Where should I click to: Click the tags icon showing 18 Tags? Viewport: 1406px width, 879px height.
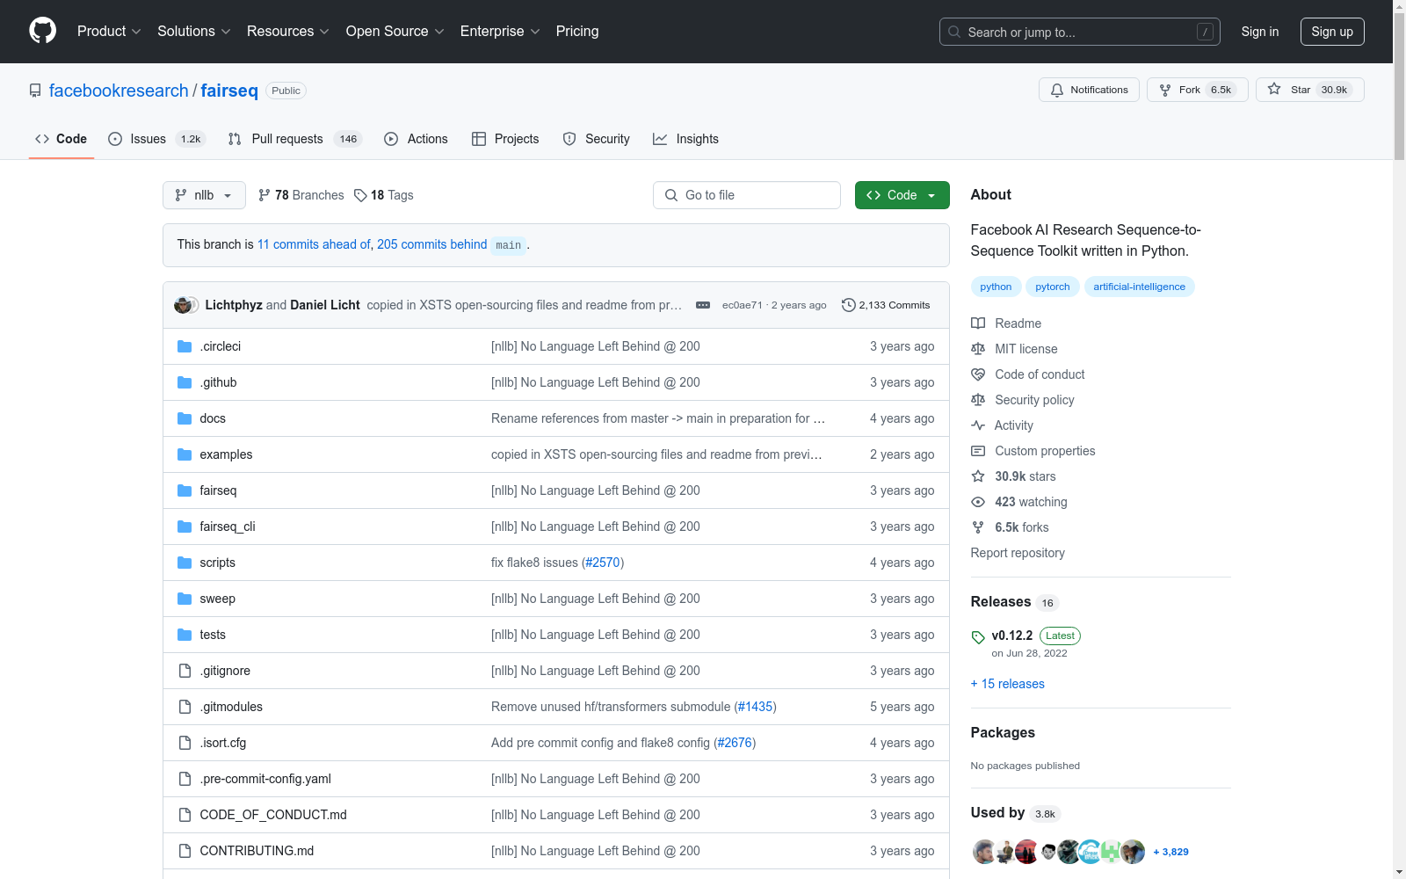[x=360, y=195]
